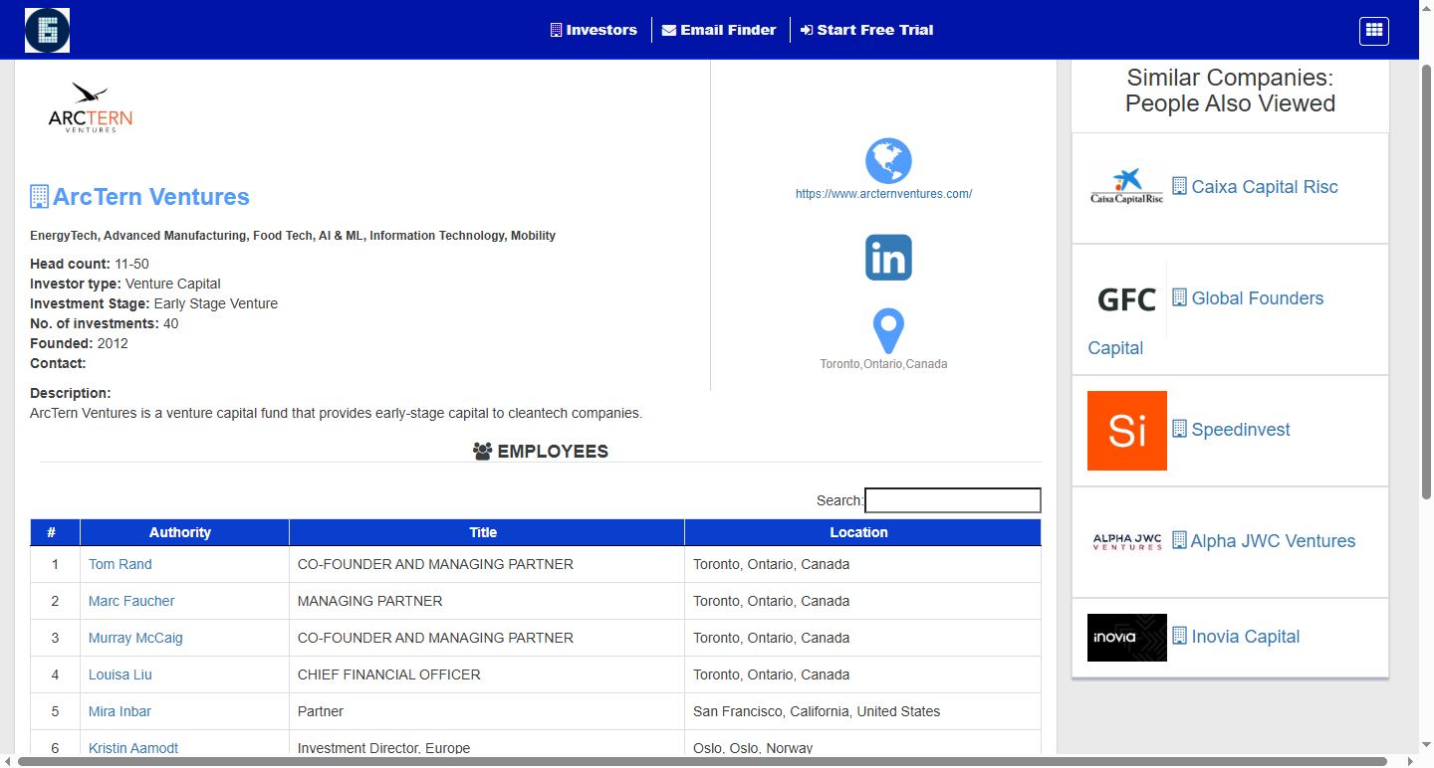
Task: Click the building icon next to Global Founders
Action: point(1179,297)
